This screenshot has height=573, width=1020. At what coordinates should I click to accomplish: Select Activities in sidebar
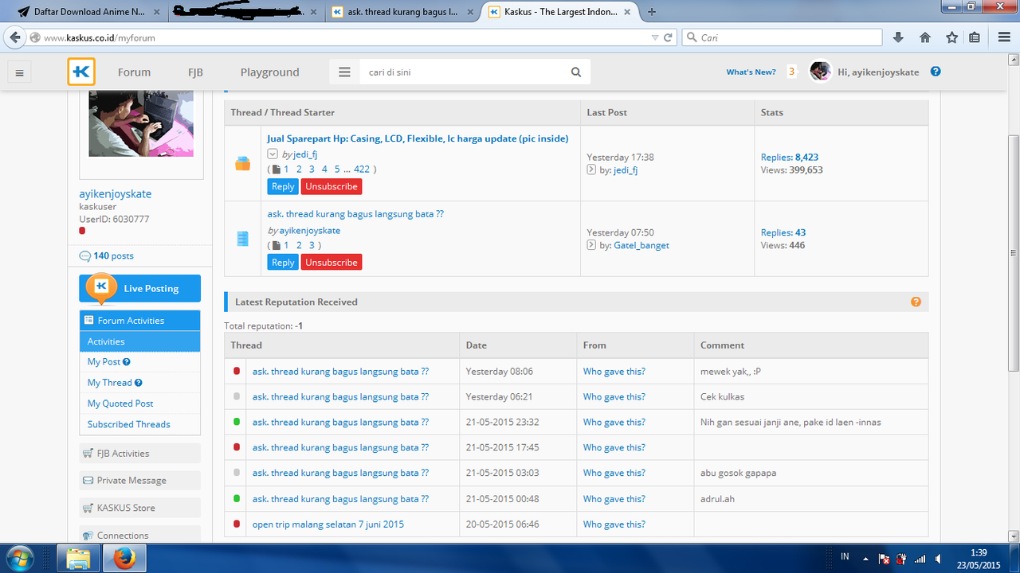click(139, 341)
